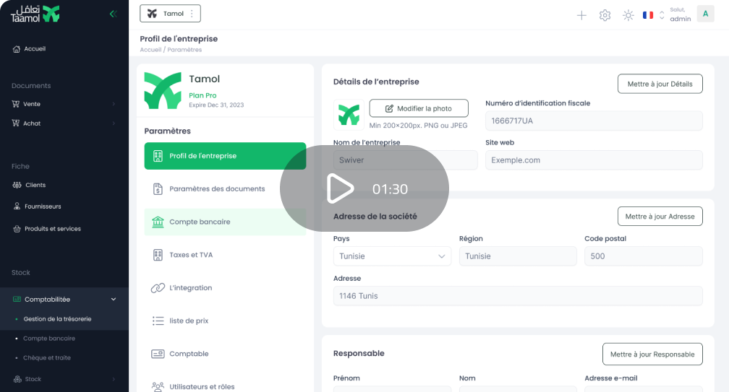Image resolution: width=729 pixels, height=392 pixels.
Task: Click the Vente cart icon
Action: [16, 104]
